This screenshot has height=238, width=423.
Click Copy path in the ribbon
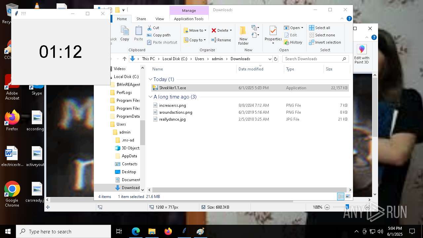pyautogui.click(x=159, y=35)
